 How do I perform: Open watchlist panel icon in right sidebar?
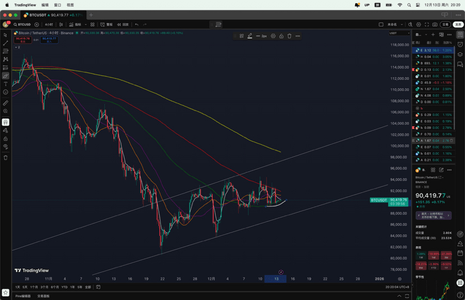click(460, 35)
